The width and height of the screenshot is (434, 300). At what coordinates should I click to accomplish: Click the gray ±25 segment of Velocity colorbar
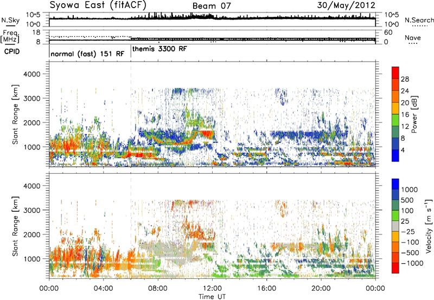[395, 226]
